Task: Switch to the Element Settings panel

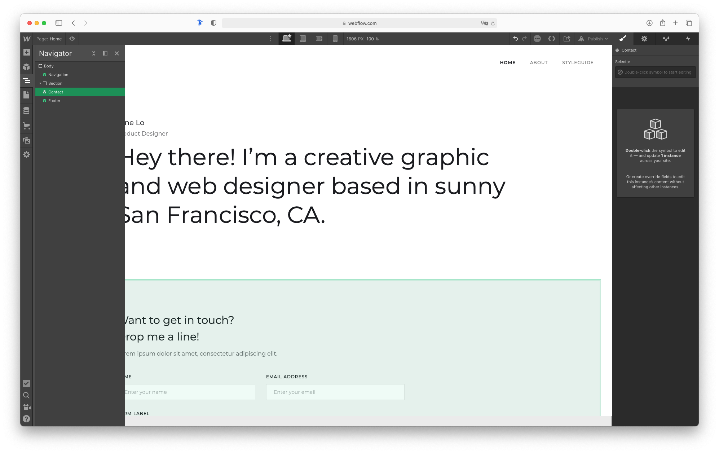Action: [644, 39]
